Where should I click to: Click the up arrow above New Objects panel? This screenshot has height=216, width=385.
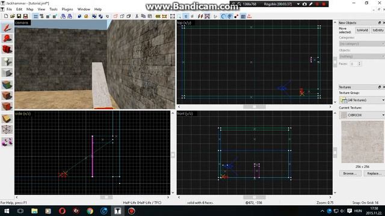pos(335,23)
